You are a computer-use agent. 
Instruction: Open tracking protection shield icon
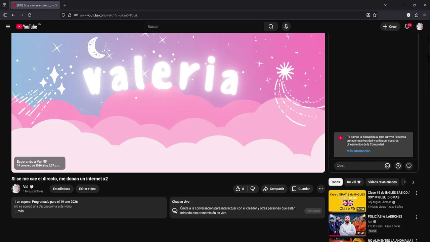(63, 15)
